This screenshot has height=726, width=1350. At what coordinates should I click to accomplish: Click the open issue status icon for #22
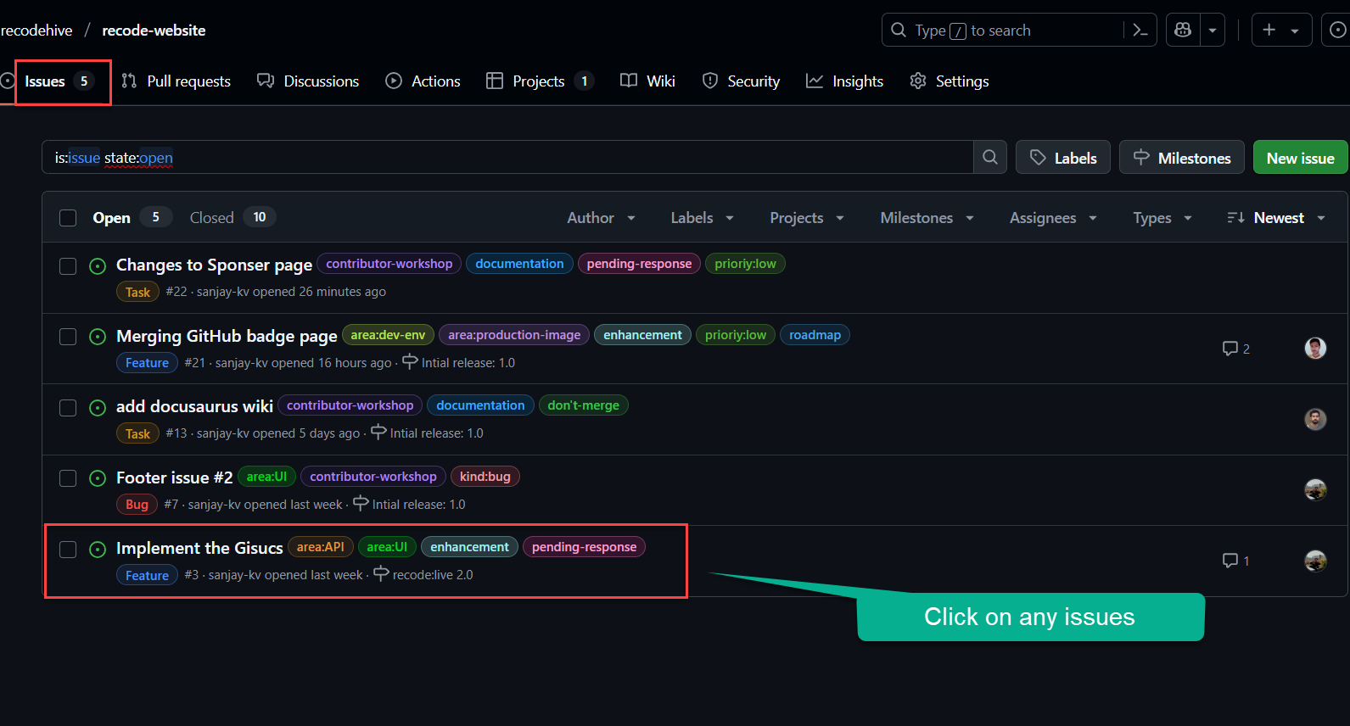coord(98,266)
